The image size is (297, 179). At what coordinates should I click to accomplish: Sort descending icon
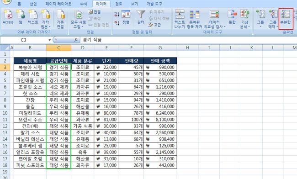point(117,23)
